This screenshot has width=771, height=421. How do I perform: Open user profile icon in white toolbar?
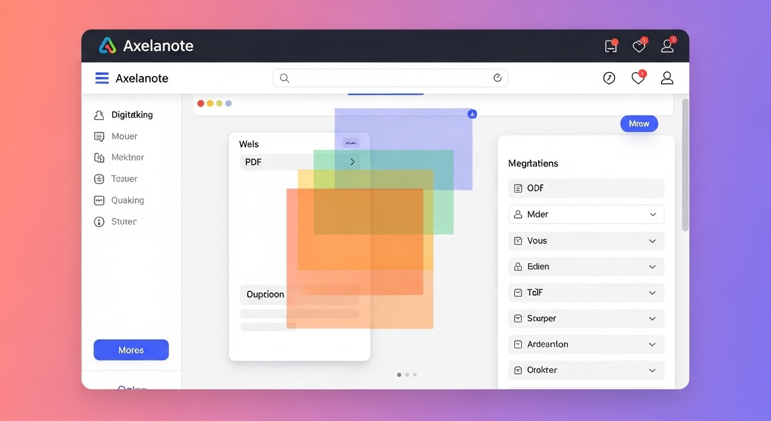(x=666, y=78)
